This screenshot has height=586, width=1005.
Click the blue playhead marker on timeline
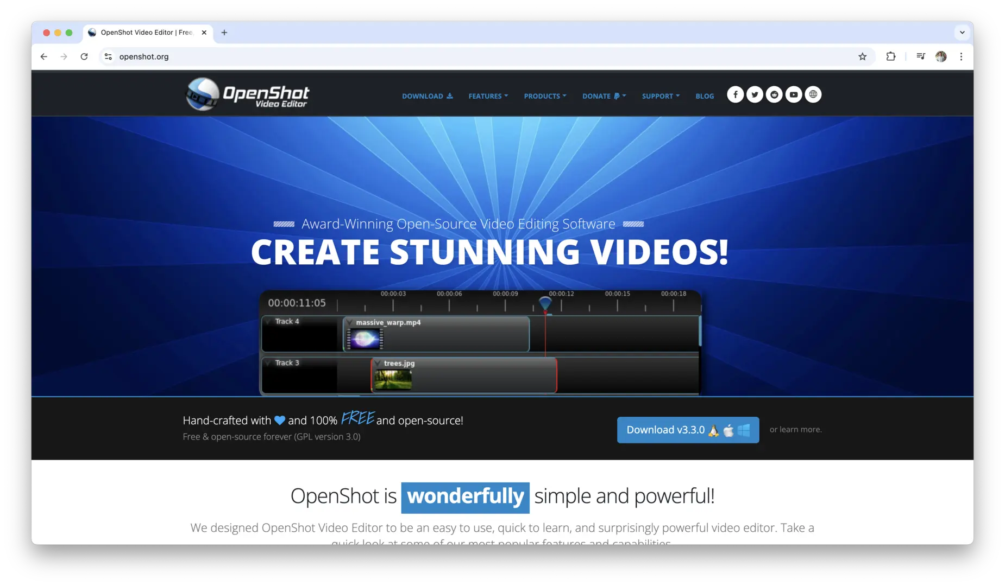545,303
